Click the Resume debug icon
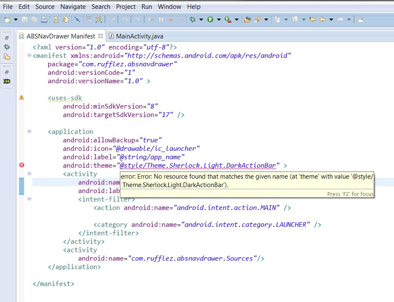This screenshot has height=302, width=394. tap(151, 19)
